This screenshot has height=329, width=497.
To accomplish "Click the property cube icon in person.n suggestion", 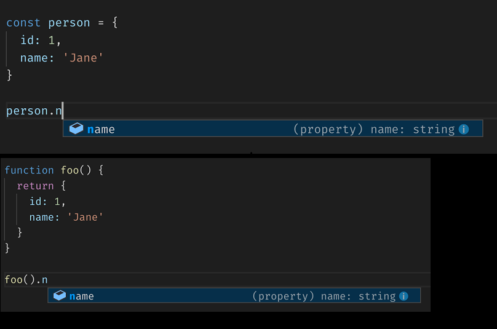I will tap(76, 129).
